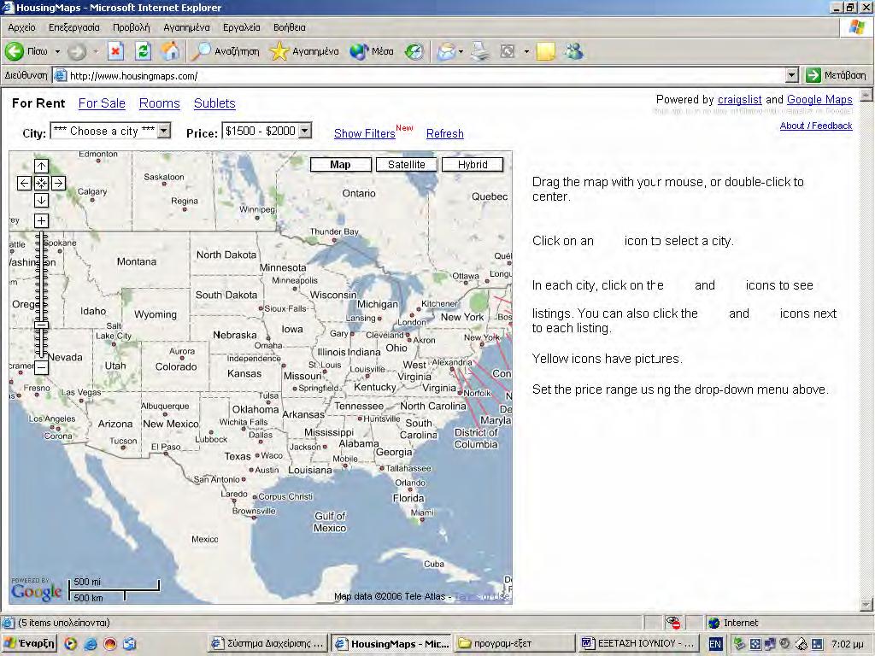Click the address bar URL field

(420, 76)
